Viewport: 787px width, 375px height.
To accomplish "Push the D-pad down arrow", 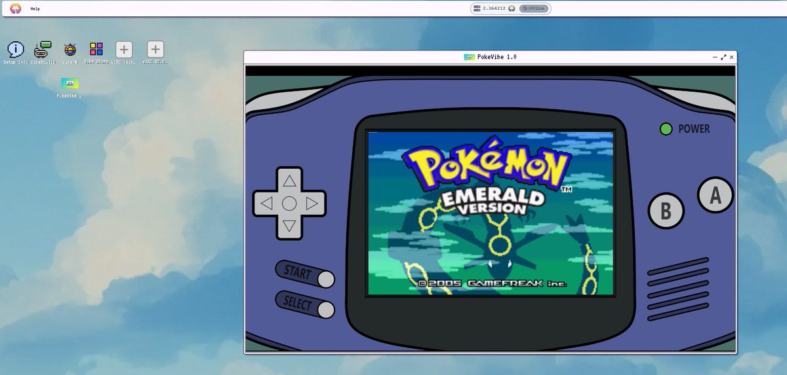I will coord(289,227).
